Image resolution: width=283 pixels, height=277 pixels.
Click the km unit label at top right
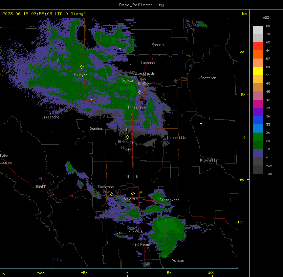pos(245,14)
